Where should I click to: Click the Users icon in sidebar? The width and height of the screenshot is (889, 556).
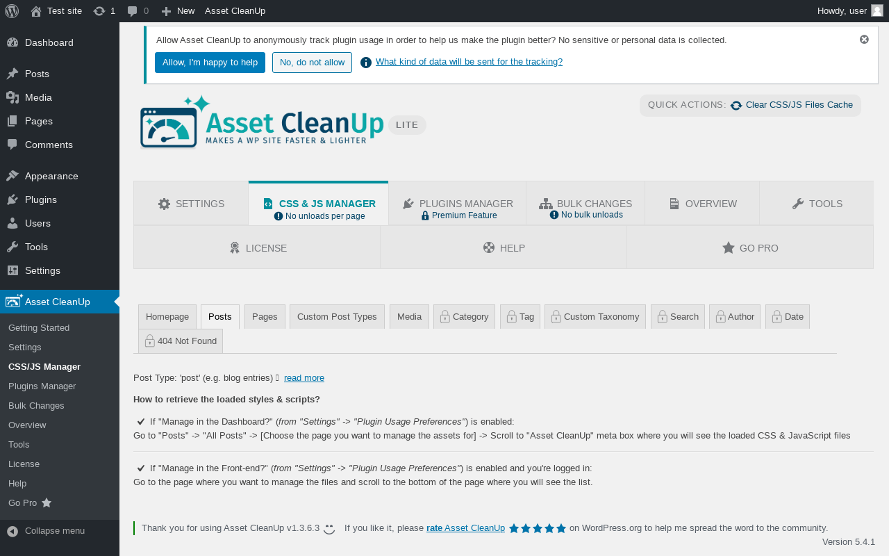click(x=13, y=223)
